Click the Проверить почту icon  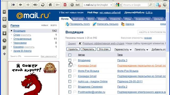click(67, 24)
